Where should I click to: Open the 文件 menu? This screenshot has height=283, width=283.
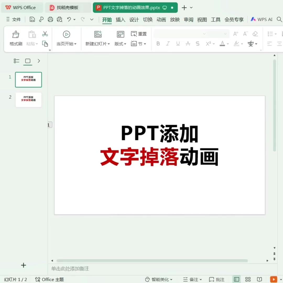(x=16, y=19)
